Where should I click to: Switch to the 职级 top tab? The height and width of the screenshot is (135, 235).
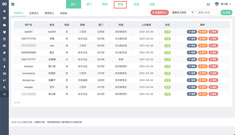(x=120, y=4)
